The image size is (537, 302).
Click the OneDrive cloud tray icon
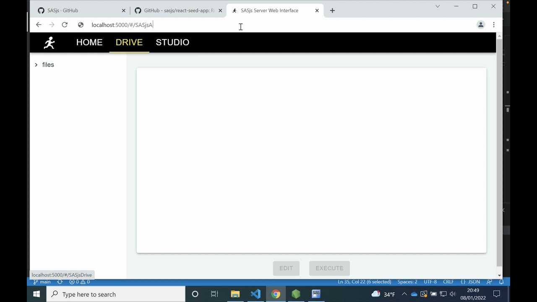(x=414, y=294)
